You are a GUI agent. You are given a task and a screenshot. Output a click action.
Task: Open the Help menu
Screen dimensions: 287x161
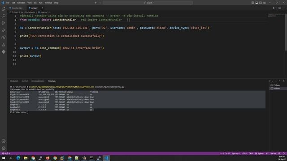[56, 3]
